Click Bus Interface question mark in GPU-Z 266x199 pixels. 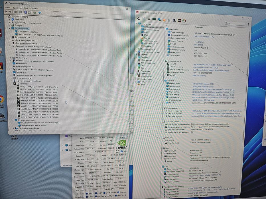[127, 158]
